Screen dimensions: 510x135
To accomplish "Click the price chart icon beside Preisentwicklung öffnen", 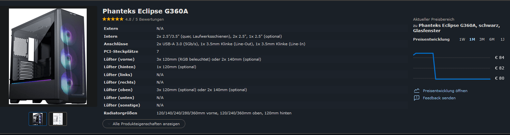I will point(417,91).
